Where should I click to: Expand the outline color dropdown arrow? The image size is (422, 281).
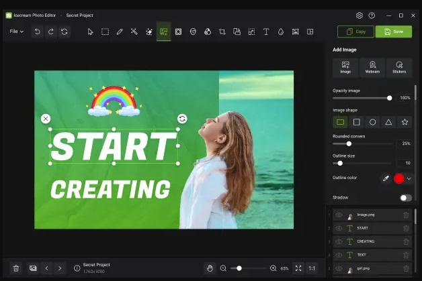click(409, 178)
